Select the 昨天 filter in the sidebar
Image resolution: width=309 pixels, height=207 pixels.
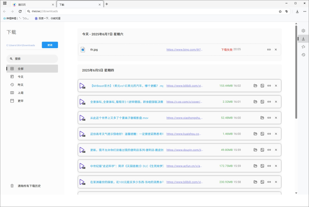tap(20, 85)
